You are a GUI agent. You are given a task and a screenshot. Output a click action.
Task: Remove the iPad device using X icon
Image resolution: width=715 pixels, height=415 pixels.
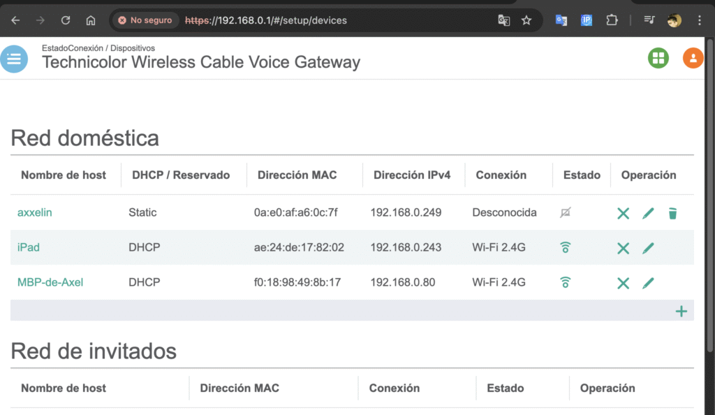coord(623,248)
